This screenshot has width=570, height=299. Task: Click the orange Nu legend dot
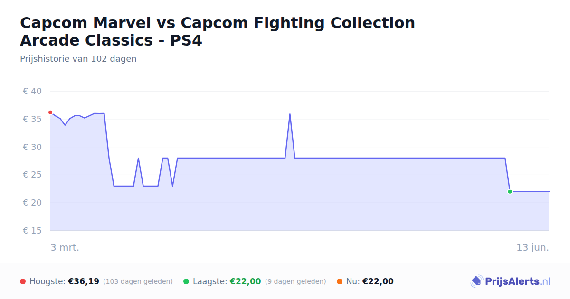[x=340, y=281]
